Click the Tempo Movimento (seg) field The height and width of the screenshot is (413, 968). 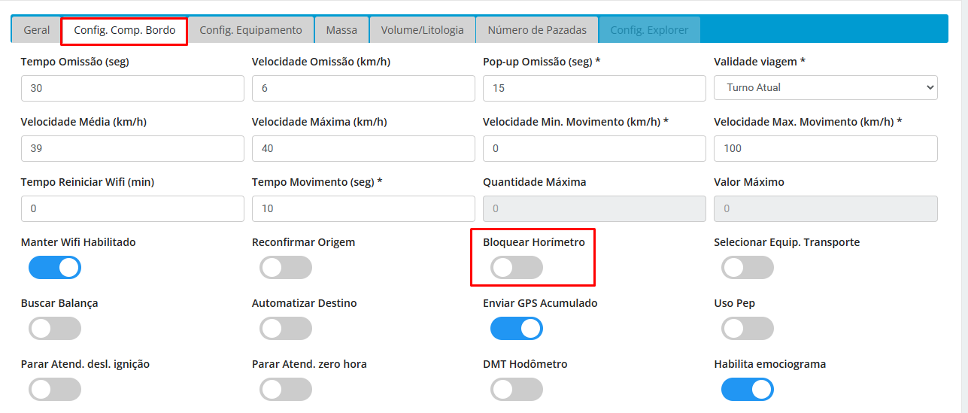(363, 208)
